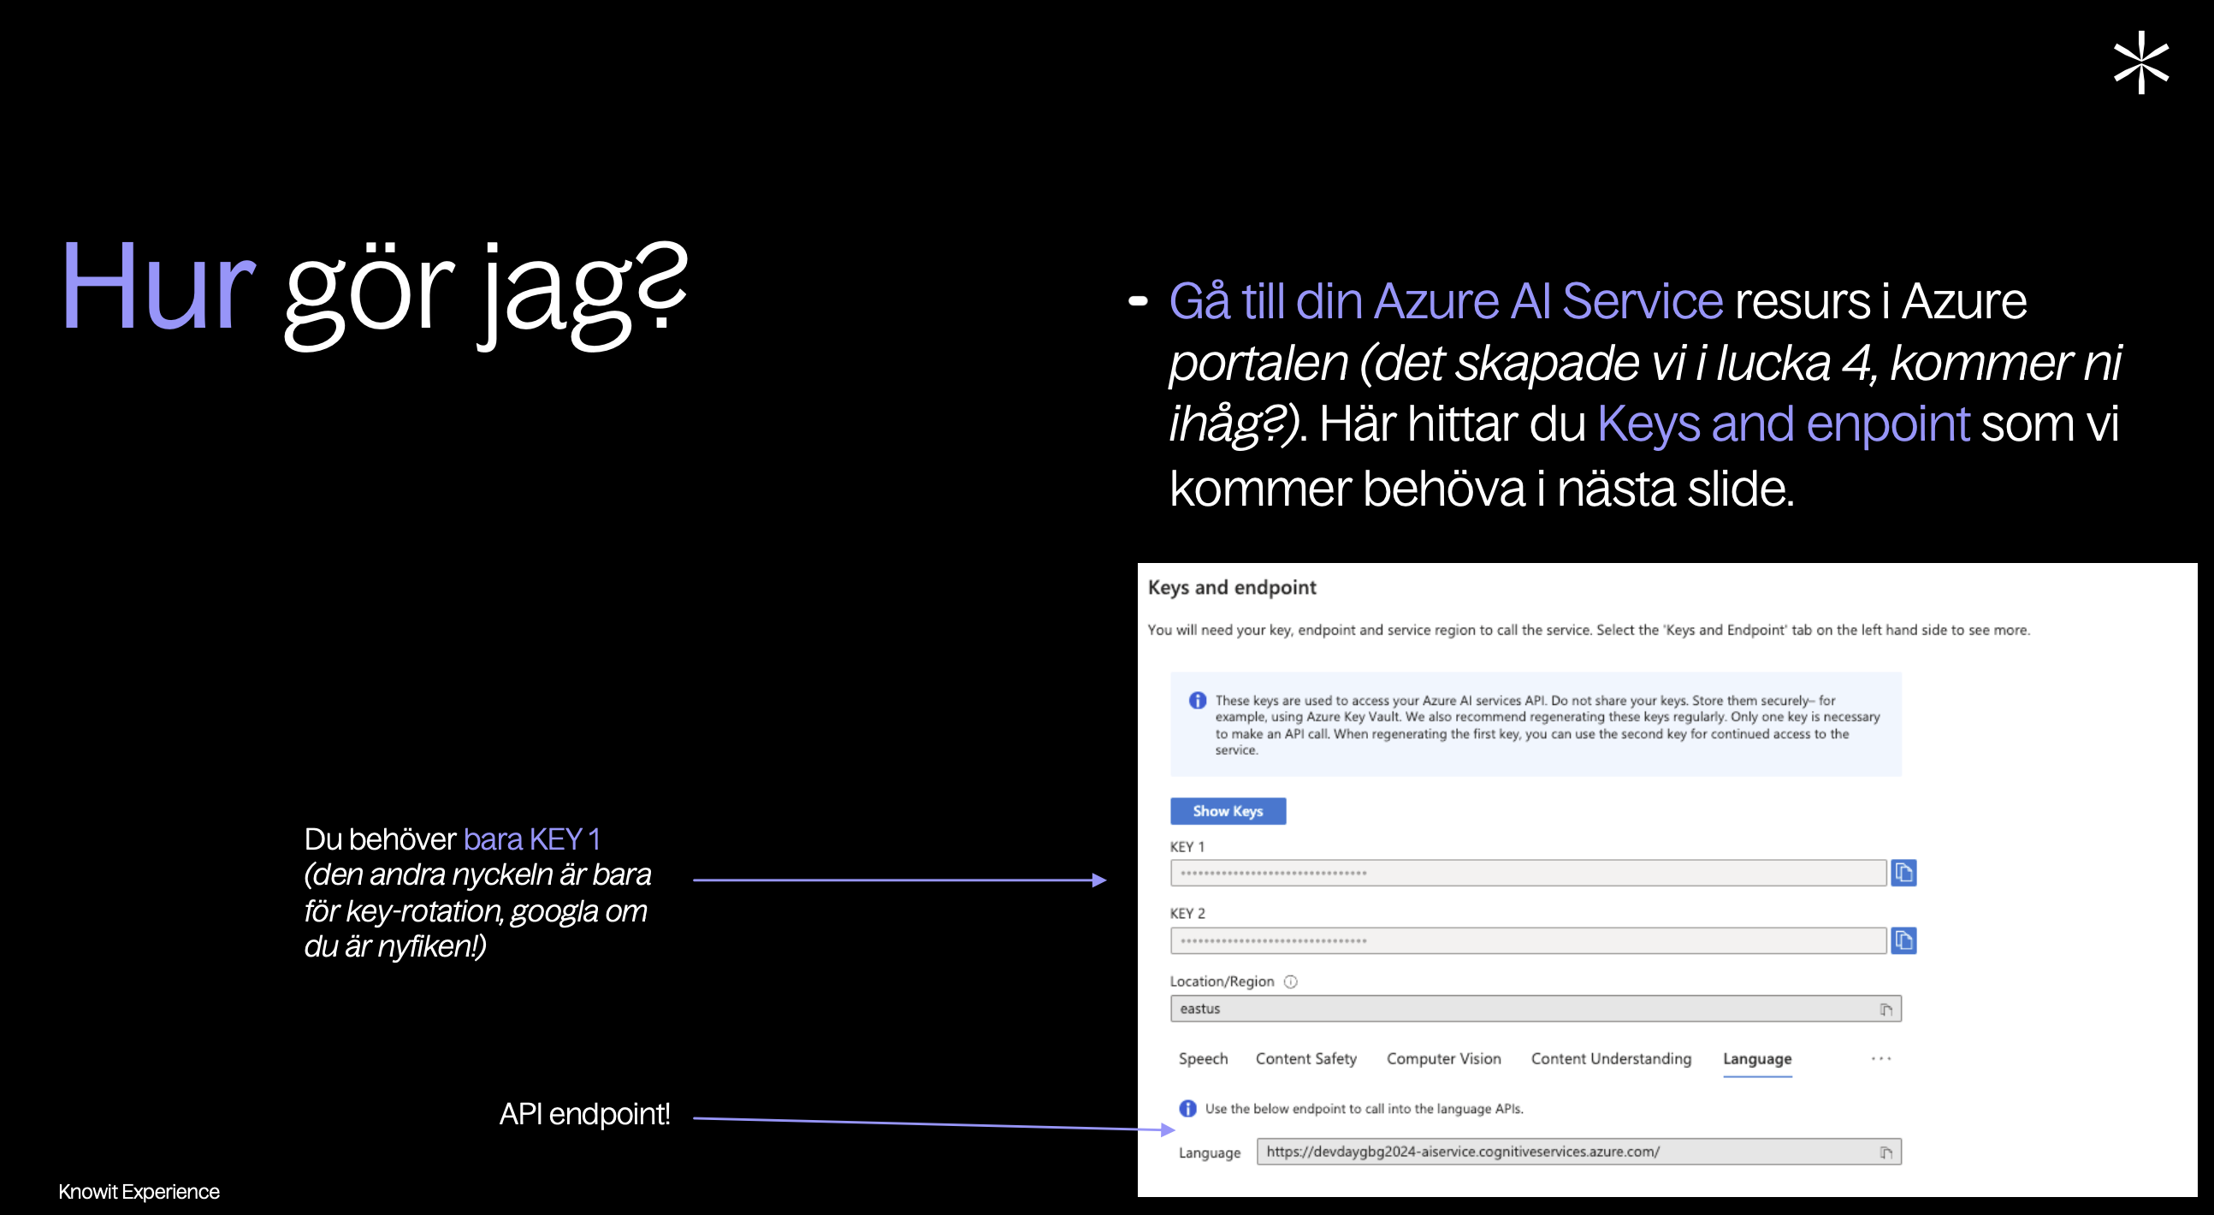Open the Content Safety tab
This screenshot has width=2214, height=1215.
[1305, 1058]
